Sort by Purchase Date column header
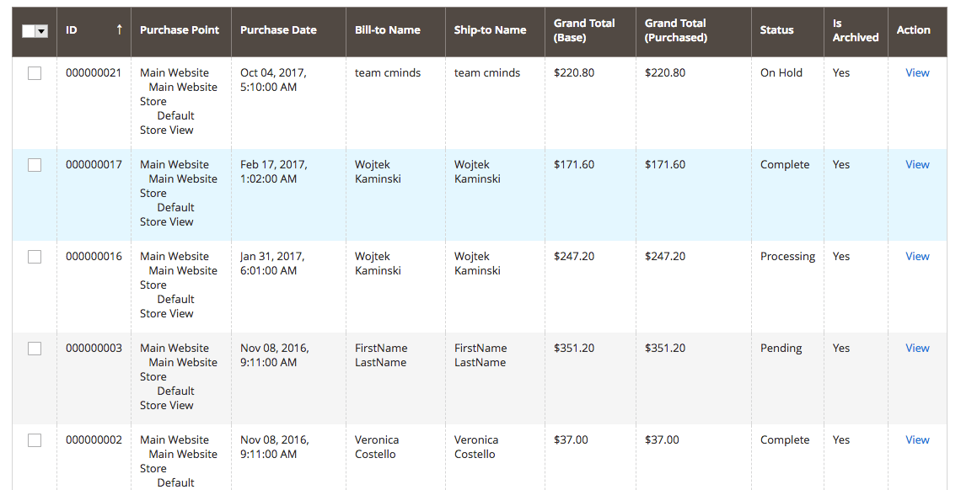 point(278,30)
